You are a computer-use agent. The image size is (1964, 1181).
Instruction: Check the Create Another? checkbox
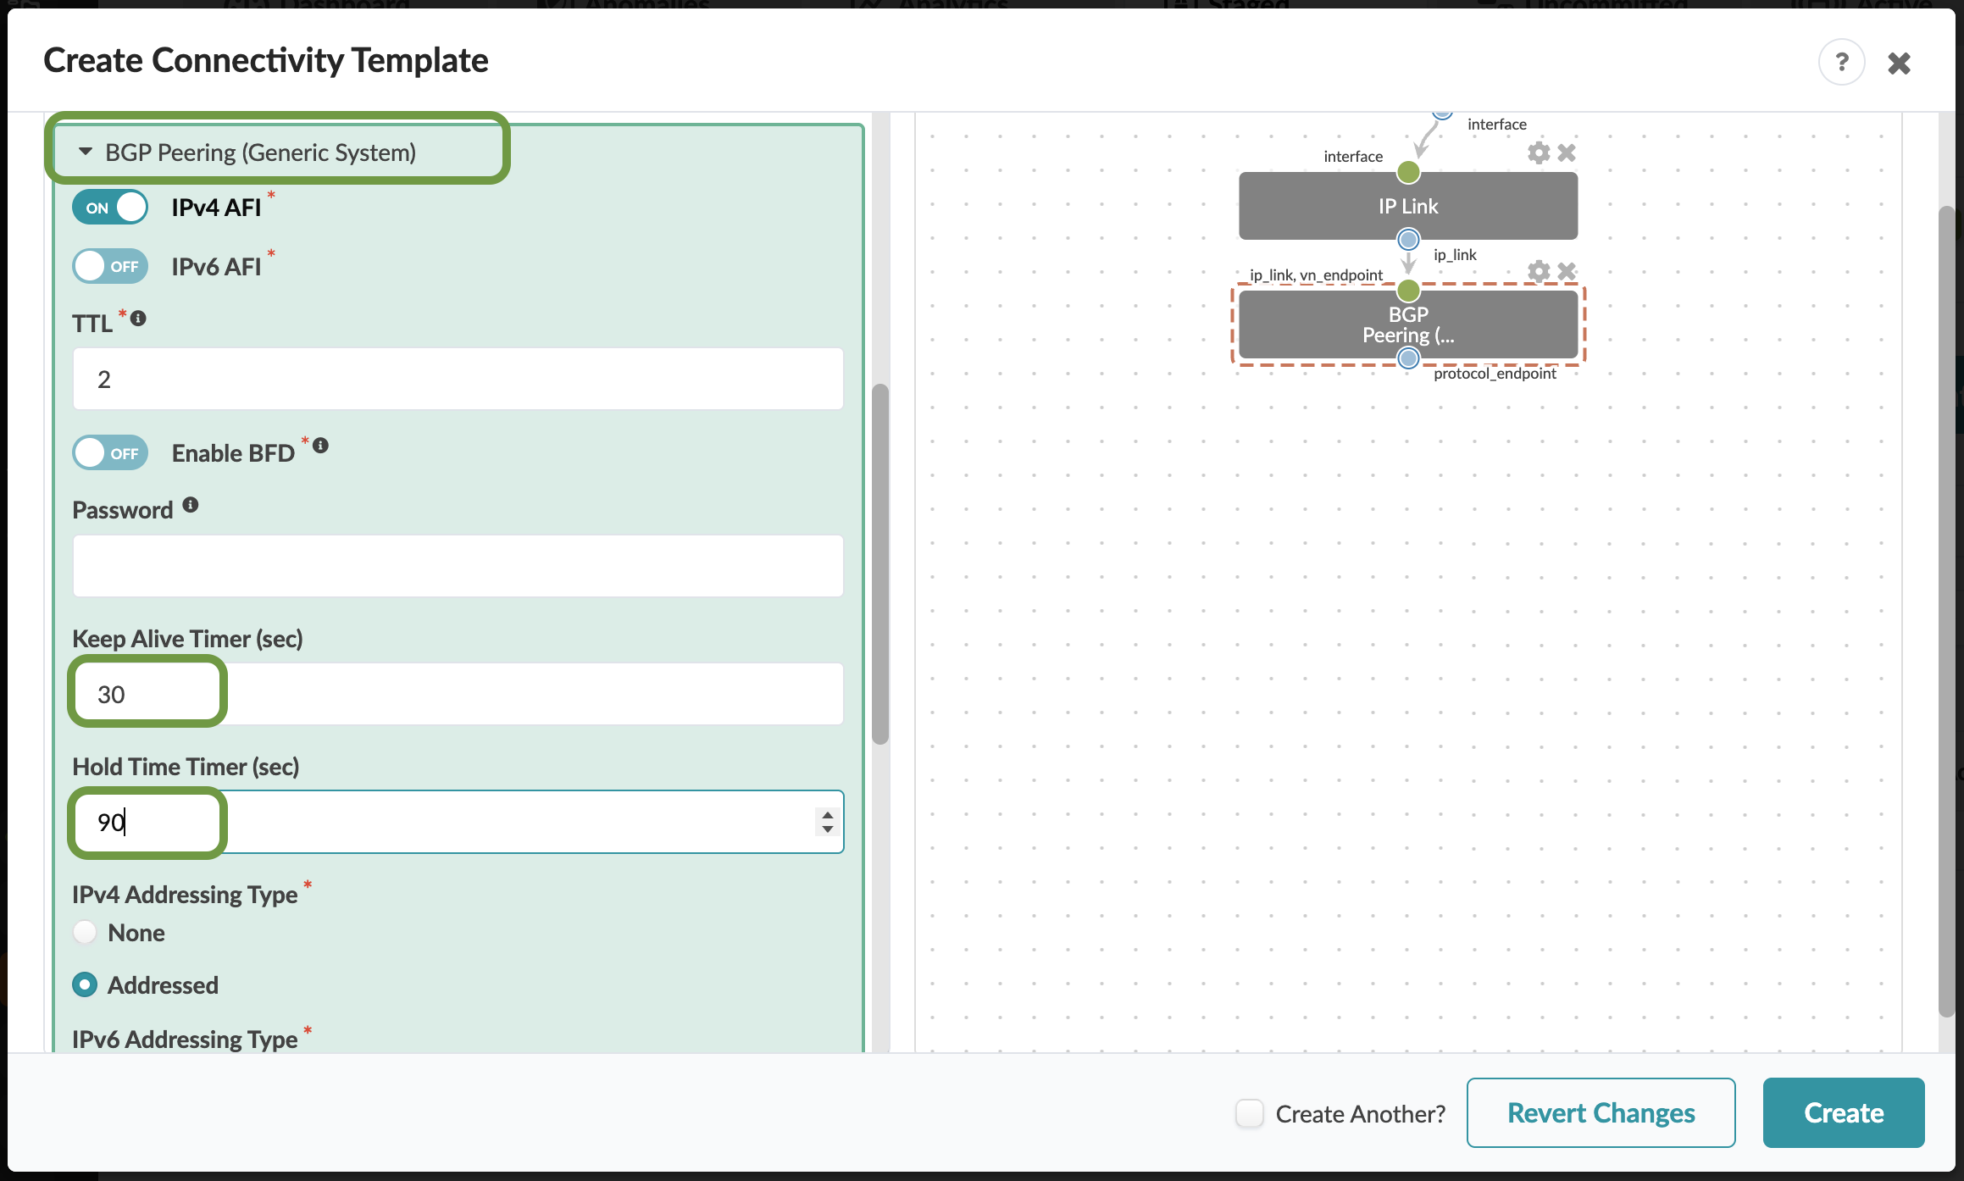click(1249, 1113)
